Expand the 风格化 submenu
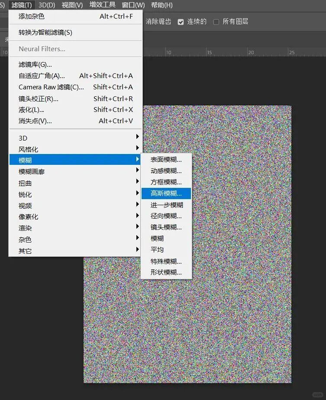The width and height of the screenshot is (326, 400). [x=75, y=149]
